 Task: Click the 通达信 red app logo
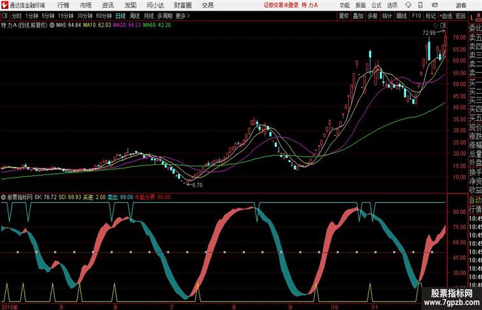pos(4,5)
